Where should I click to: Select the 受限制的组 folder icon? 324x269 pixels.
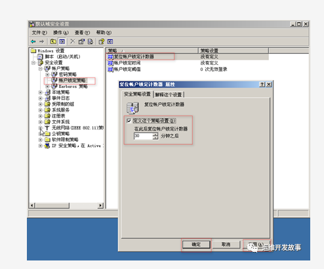(x=47, y=104)
